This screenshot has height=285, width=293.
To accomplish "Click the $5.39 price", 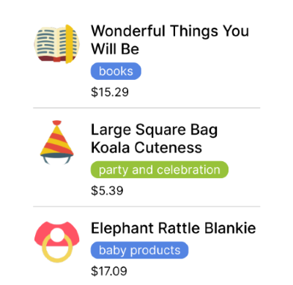I will (107, 190).
